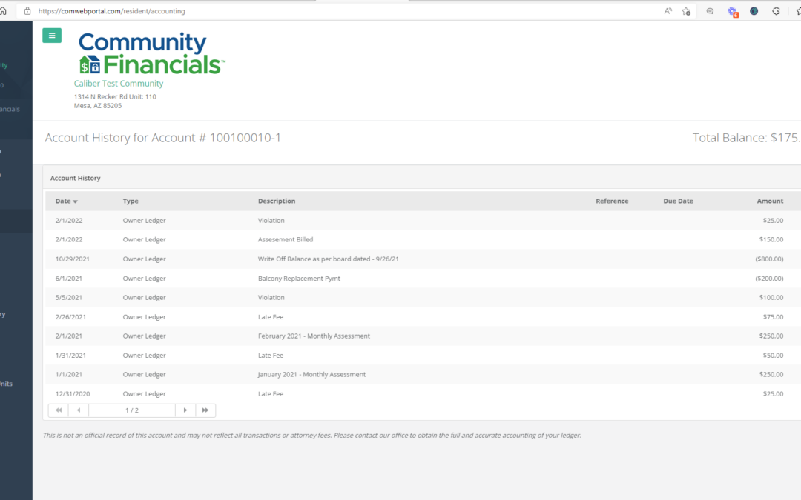Jump to the last history page
This screenshot has height=500, width=801.
coord(205,410)
